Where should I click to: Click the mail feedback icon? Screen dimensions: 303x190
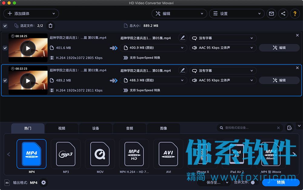tap(271, 14)
